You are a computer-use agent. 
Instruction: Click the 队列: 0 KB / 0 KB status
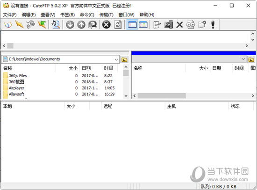point(219,187)
